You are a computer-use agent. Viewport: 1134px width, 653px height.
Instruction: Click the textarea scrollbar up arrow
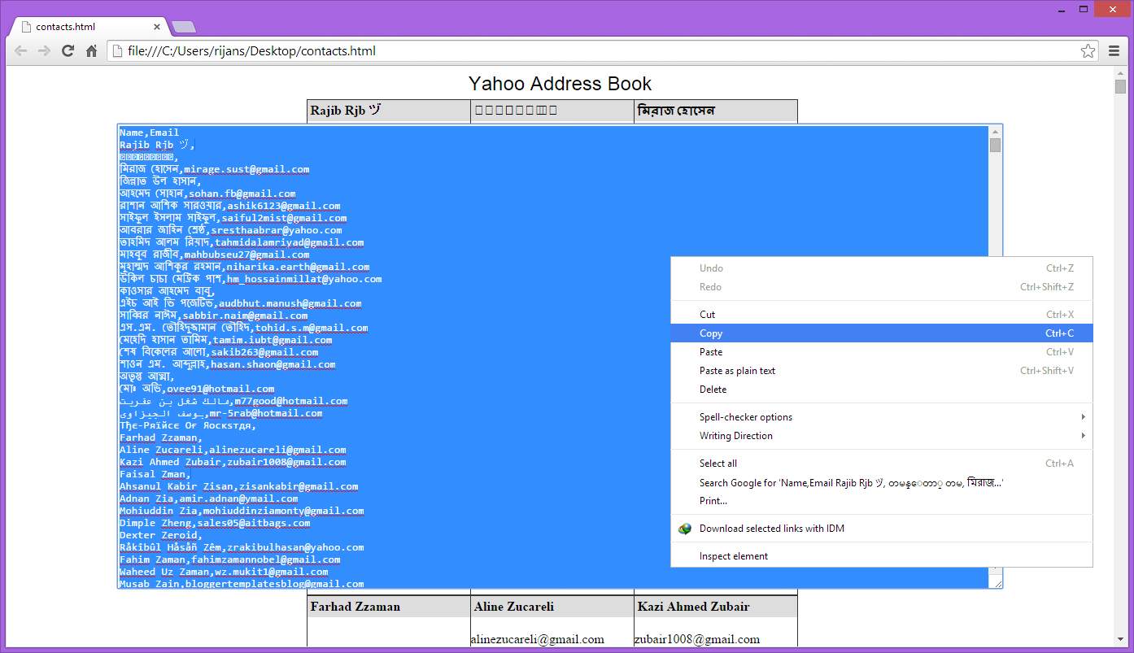(995, 132)
